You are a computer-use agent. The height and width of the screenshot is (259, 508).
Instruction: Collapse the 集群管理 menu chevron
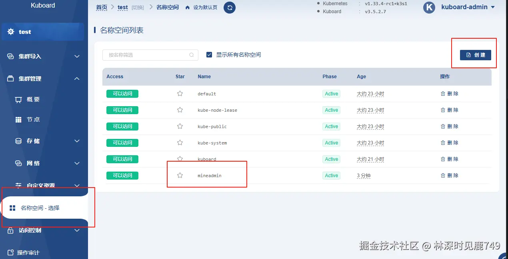pyautogui.click(x=77, y=79)
